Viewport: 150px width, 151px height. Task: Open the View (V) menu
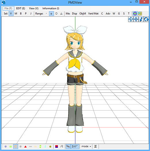(34, 8)
